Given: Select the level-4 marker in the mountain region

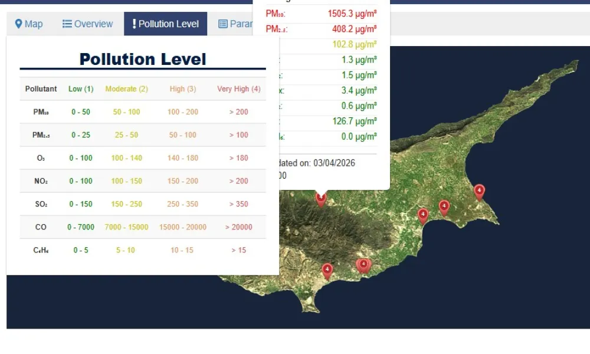Looking at the screenshot, I should pos(322,199).
